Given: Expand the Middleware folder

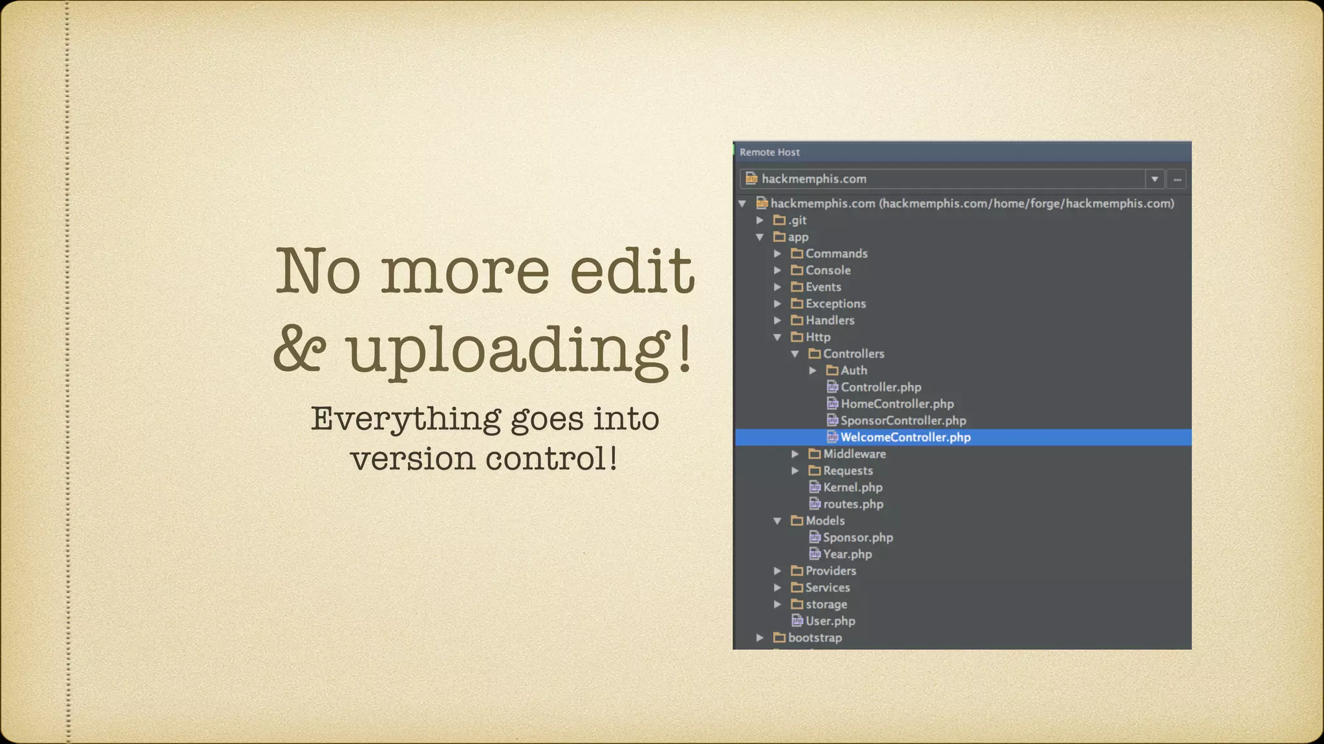Looking at the screenshot, I should (x=795, y=454).
